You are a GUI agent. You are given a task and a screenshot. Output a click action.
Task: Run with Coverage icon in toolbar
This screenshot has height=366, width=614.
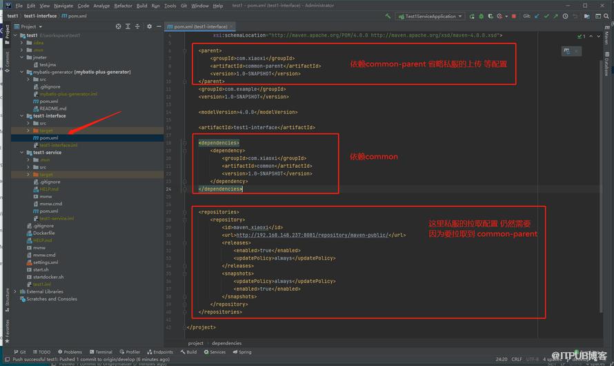pyautogui.click(x=491, y=17)
